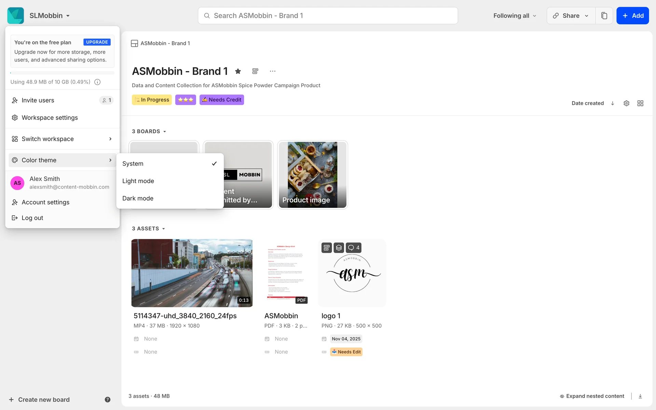Open view settings gear icon

626,103
